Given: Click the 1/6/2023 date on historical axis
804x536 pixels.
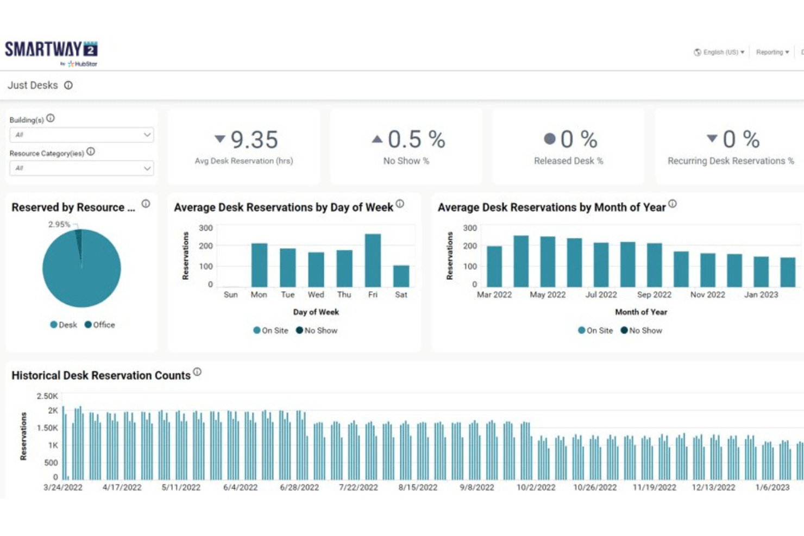Looking at the screenshot, I should click(x=772, y=488).
